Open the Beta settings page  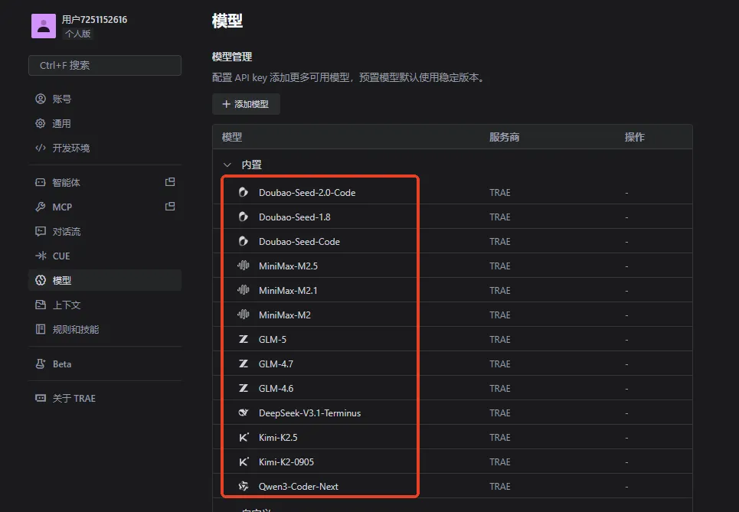point(105,364)
